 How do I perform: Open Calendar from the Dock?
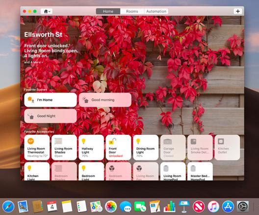52,206
